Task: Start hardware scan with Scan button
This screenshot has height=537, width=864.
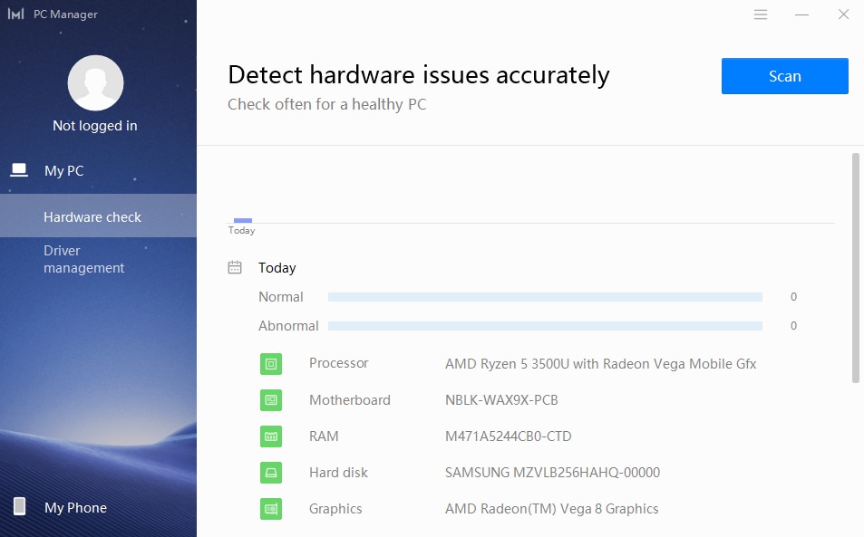Action: [784, 76]
